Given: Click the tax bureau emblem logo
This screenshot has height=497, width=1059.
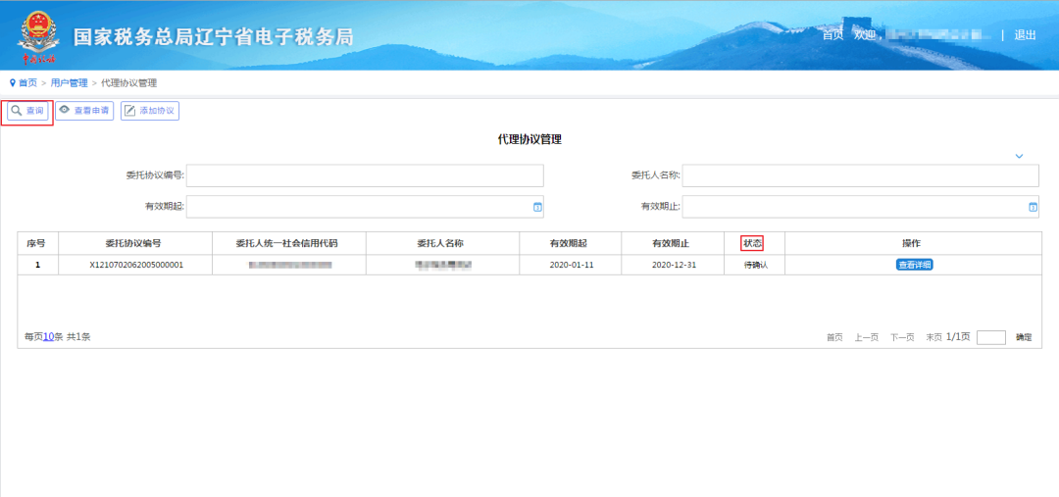Looking at the screenshot, I should (x=38, y=35).
